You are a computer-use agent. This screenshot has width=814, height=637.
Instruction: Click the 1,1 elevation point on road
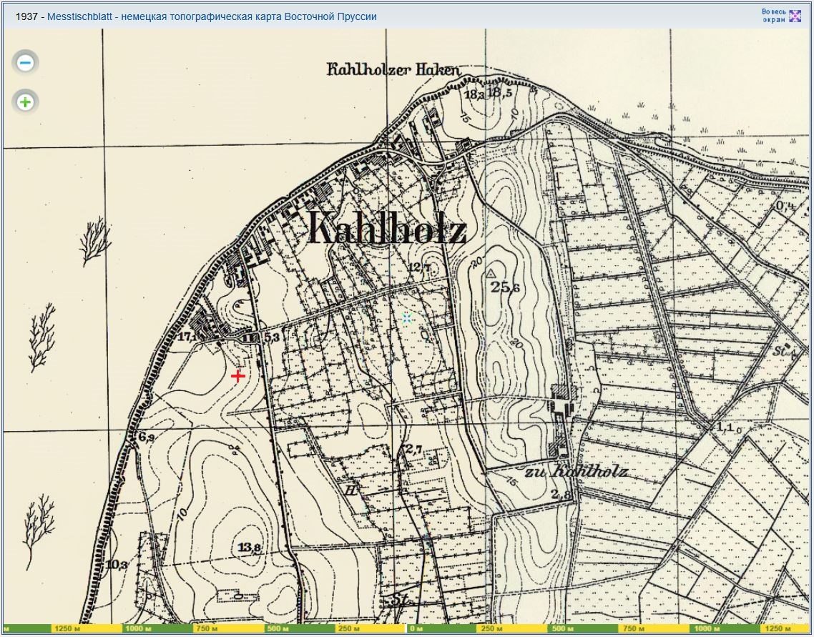click(725, 427)
